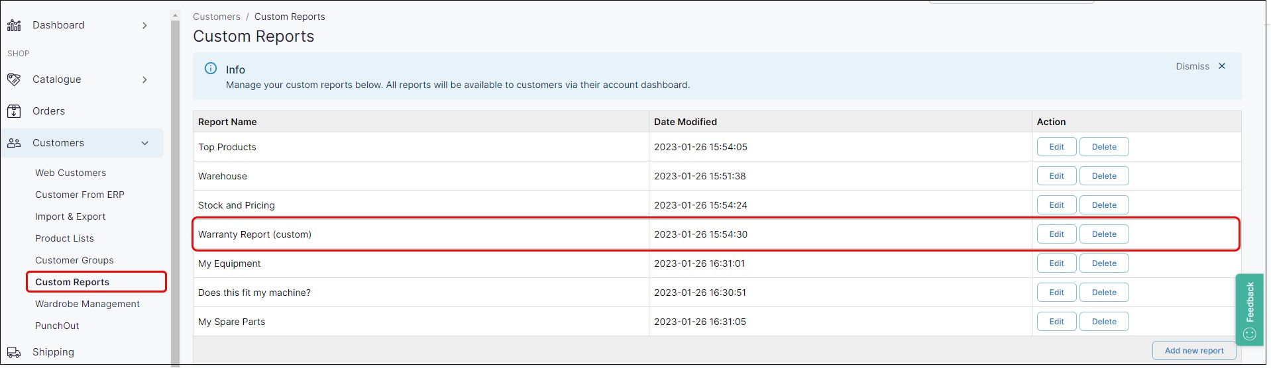
Task: Click the sidebar vertical scrollbar
Action: [x=175, y=192]
